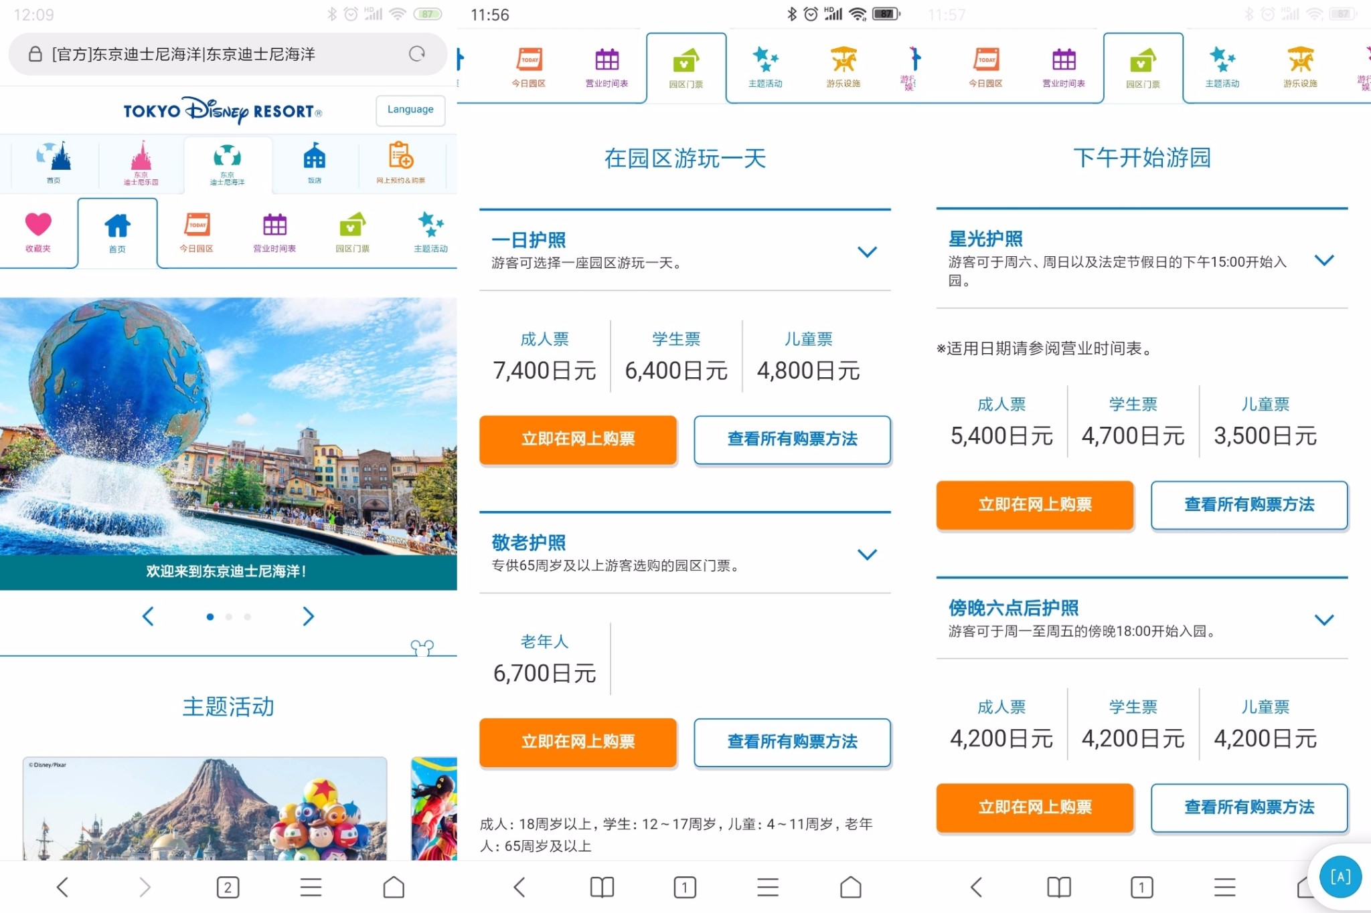Open the 首页 castle globe icon
Image resolution: width=1371 pixels, height=913 pixels.
[x=54, y=163]
